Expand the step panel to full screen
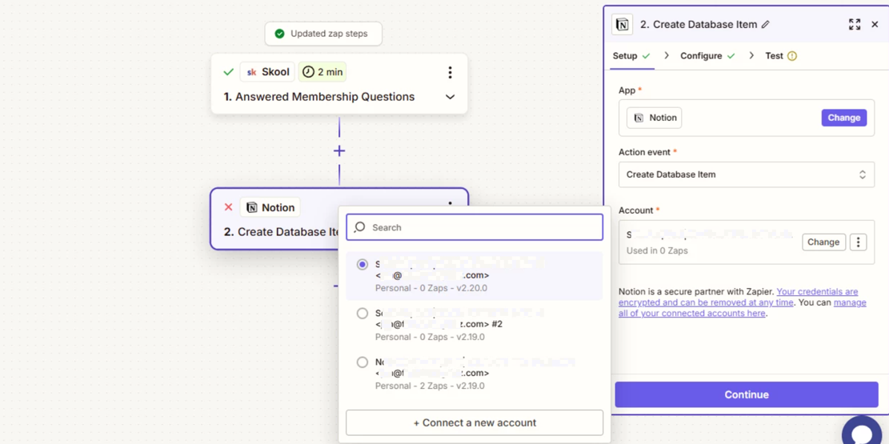 click(x=855, y=24)
